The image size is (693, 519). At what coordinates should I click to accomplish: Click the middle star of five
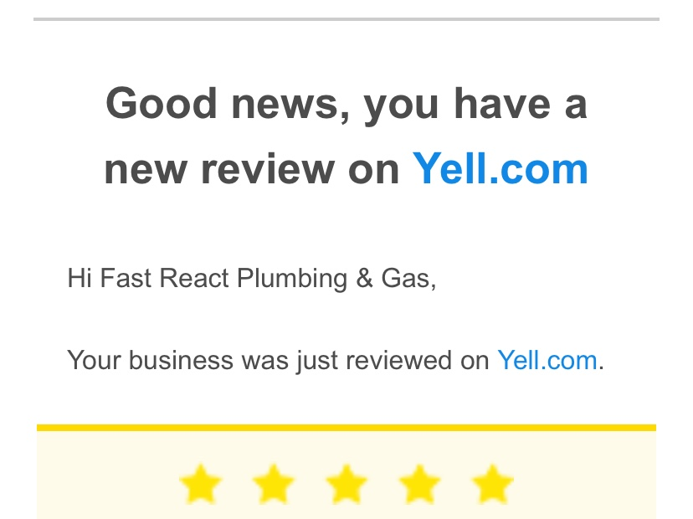pyautogui.click(x=346, y=484)
